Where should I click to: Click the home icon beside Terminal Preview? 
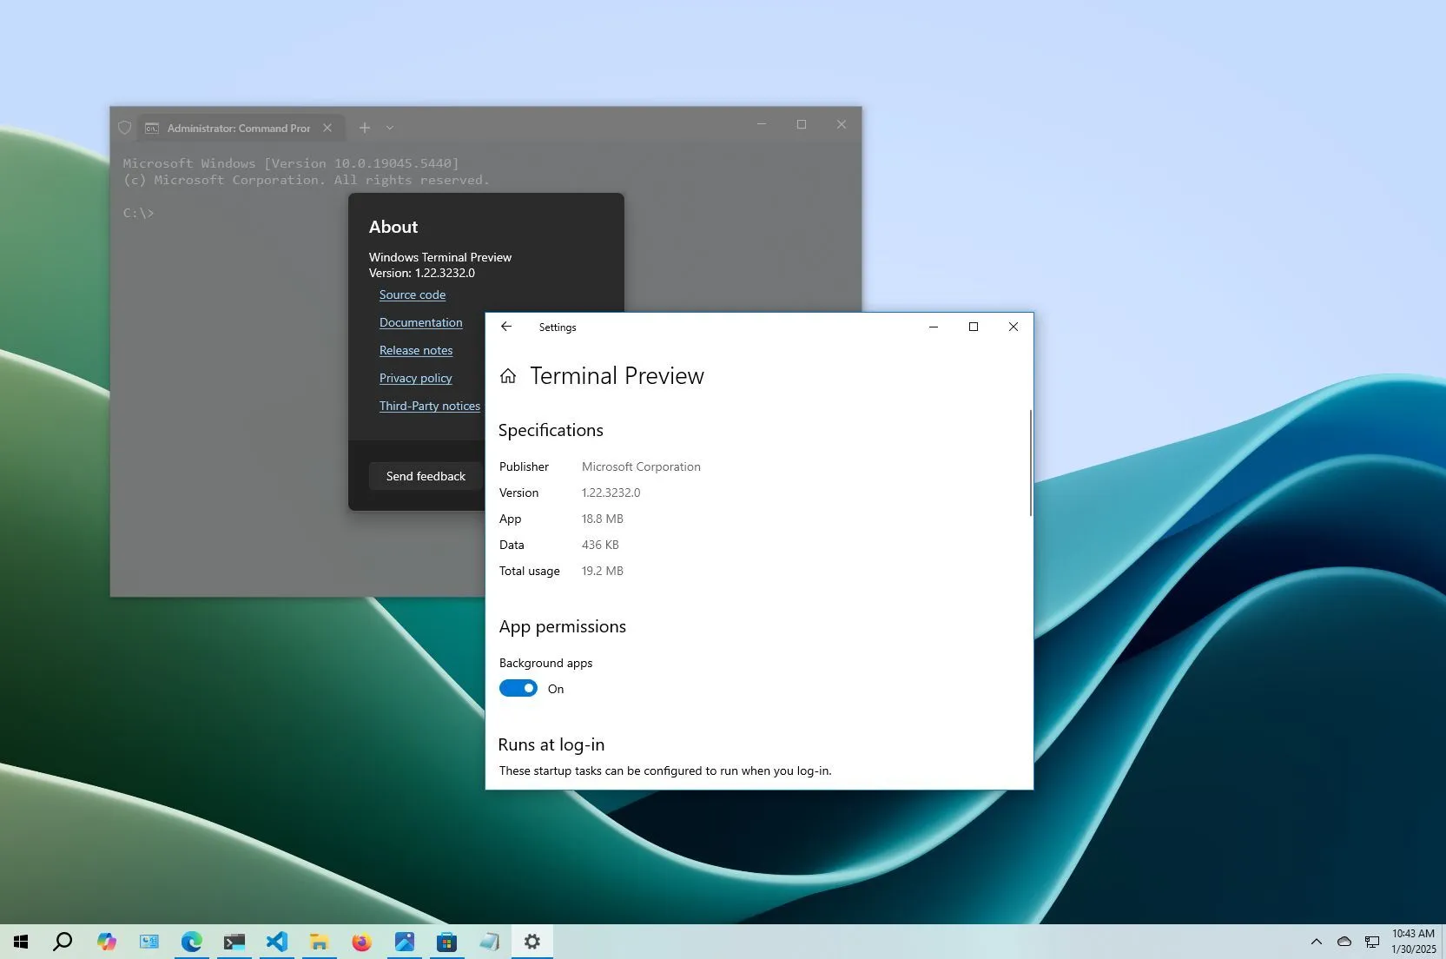pyautogui.click(x=508, y=375)
